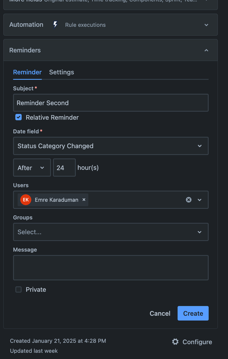Open the Users dropdown arrow
Image resolution: width=228 pixels, height=359 pixels.
200,200
